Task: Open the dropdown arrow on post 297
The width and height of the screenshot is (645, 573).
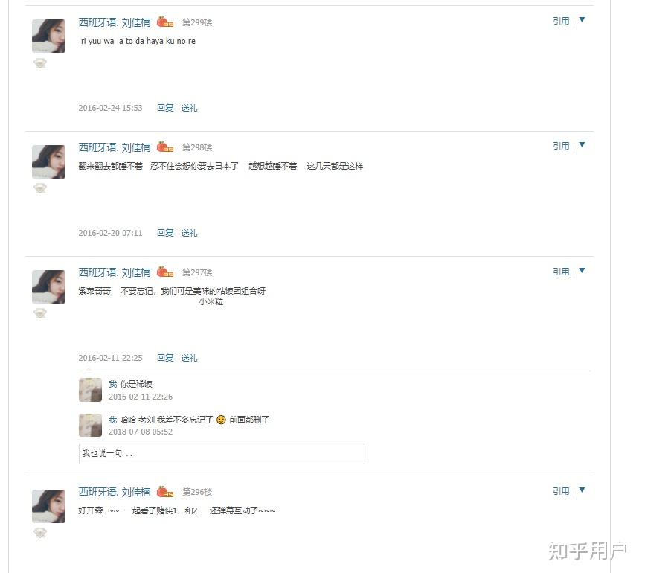Action: point(582,270)
